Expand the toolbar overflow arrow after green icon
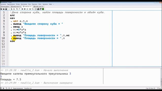The height and width of the screenshot is (91, 162). coord(45,9)
